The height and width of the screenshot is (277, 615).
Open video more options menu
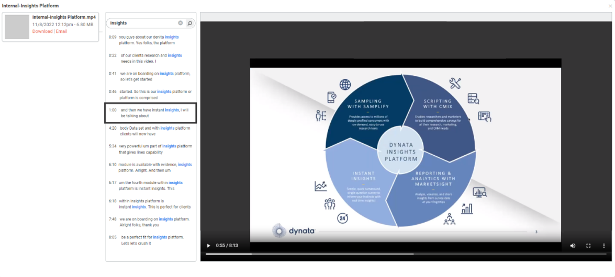pos(604,246)
